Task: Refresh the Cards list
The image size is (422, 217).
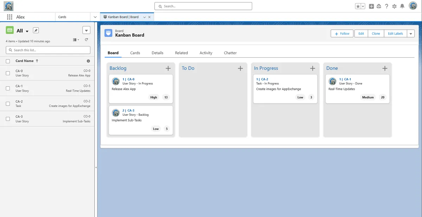Action: coord(87,40)
